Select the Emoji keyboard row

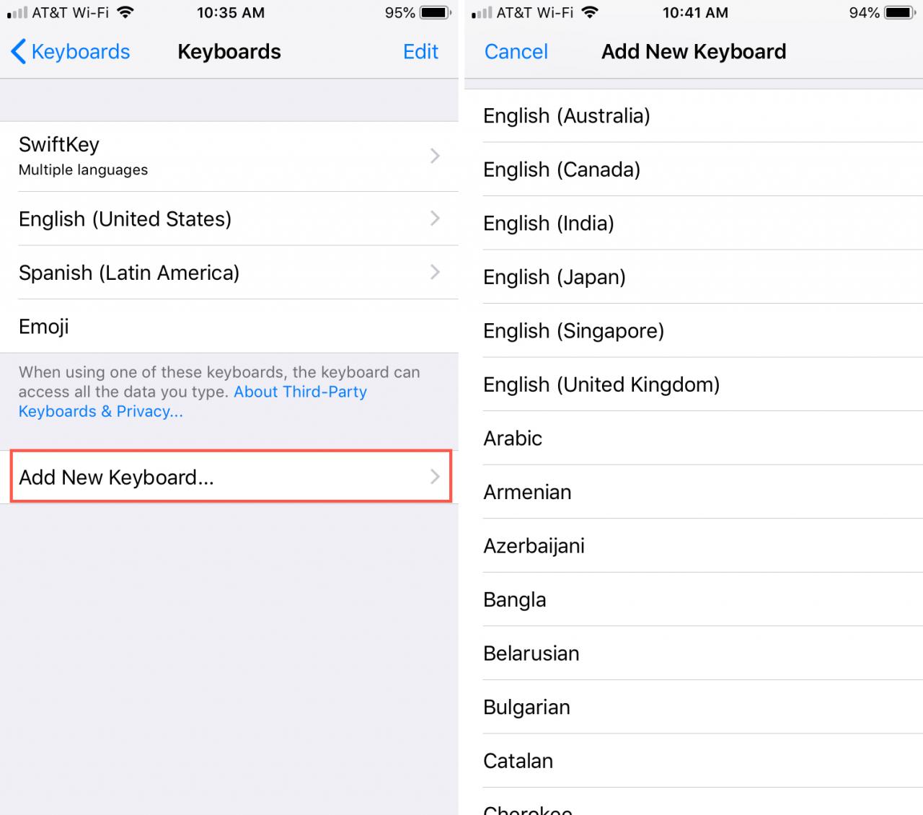(x=229, y=327)
